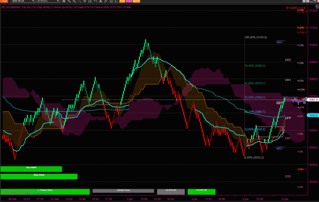Click the 6 jun date axis label
319x202 pixels.
[x=285, y=199]
